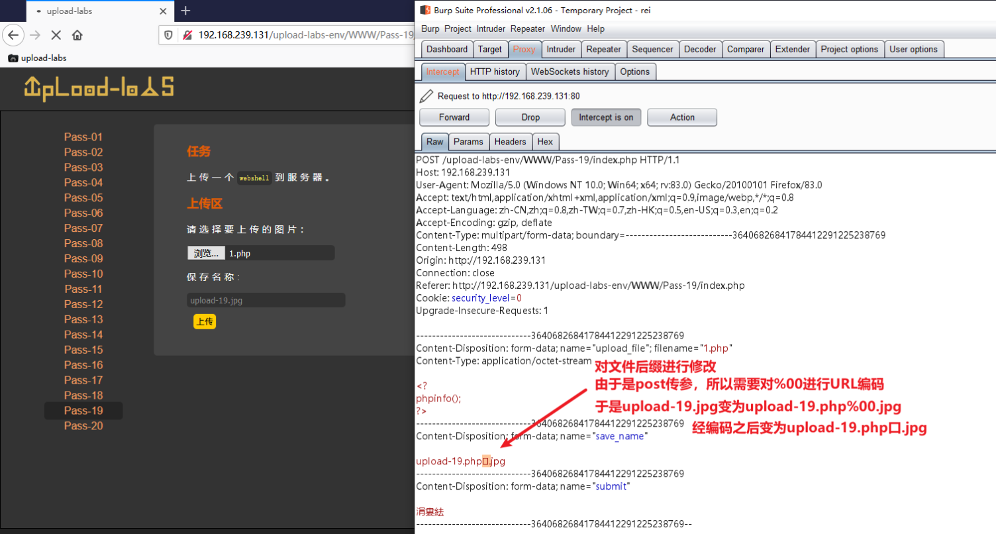Switch to the Extender tab
Viewport: 996px width, 534px height.
(x=793, y=49)
